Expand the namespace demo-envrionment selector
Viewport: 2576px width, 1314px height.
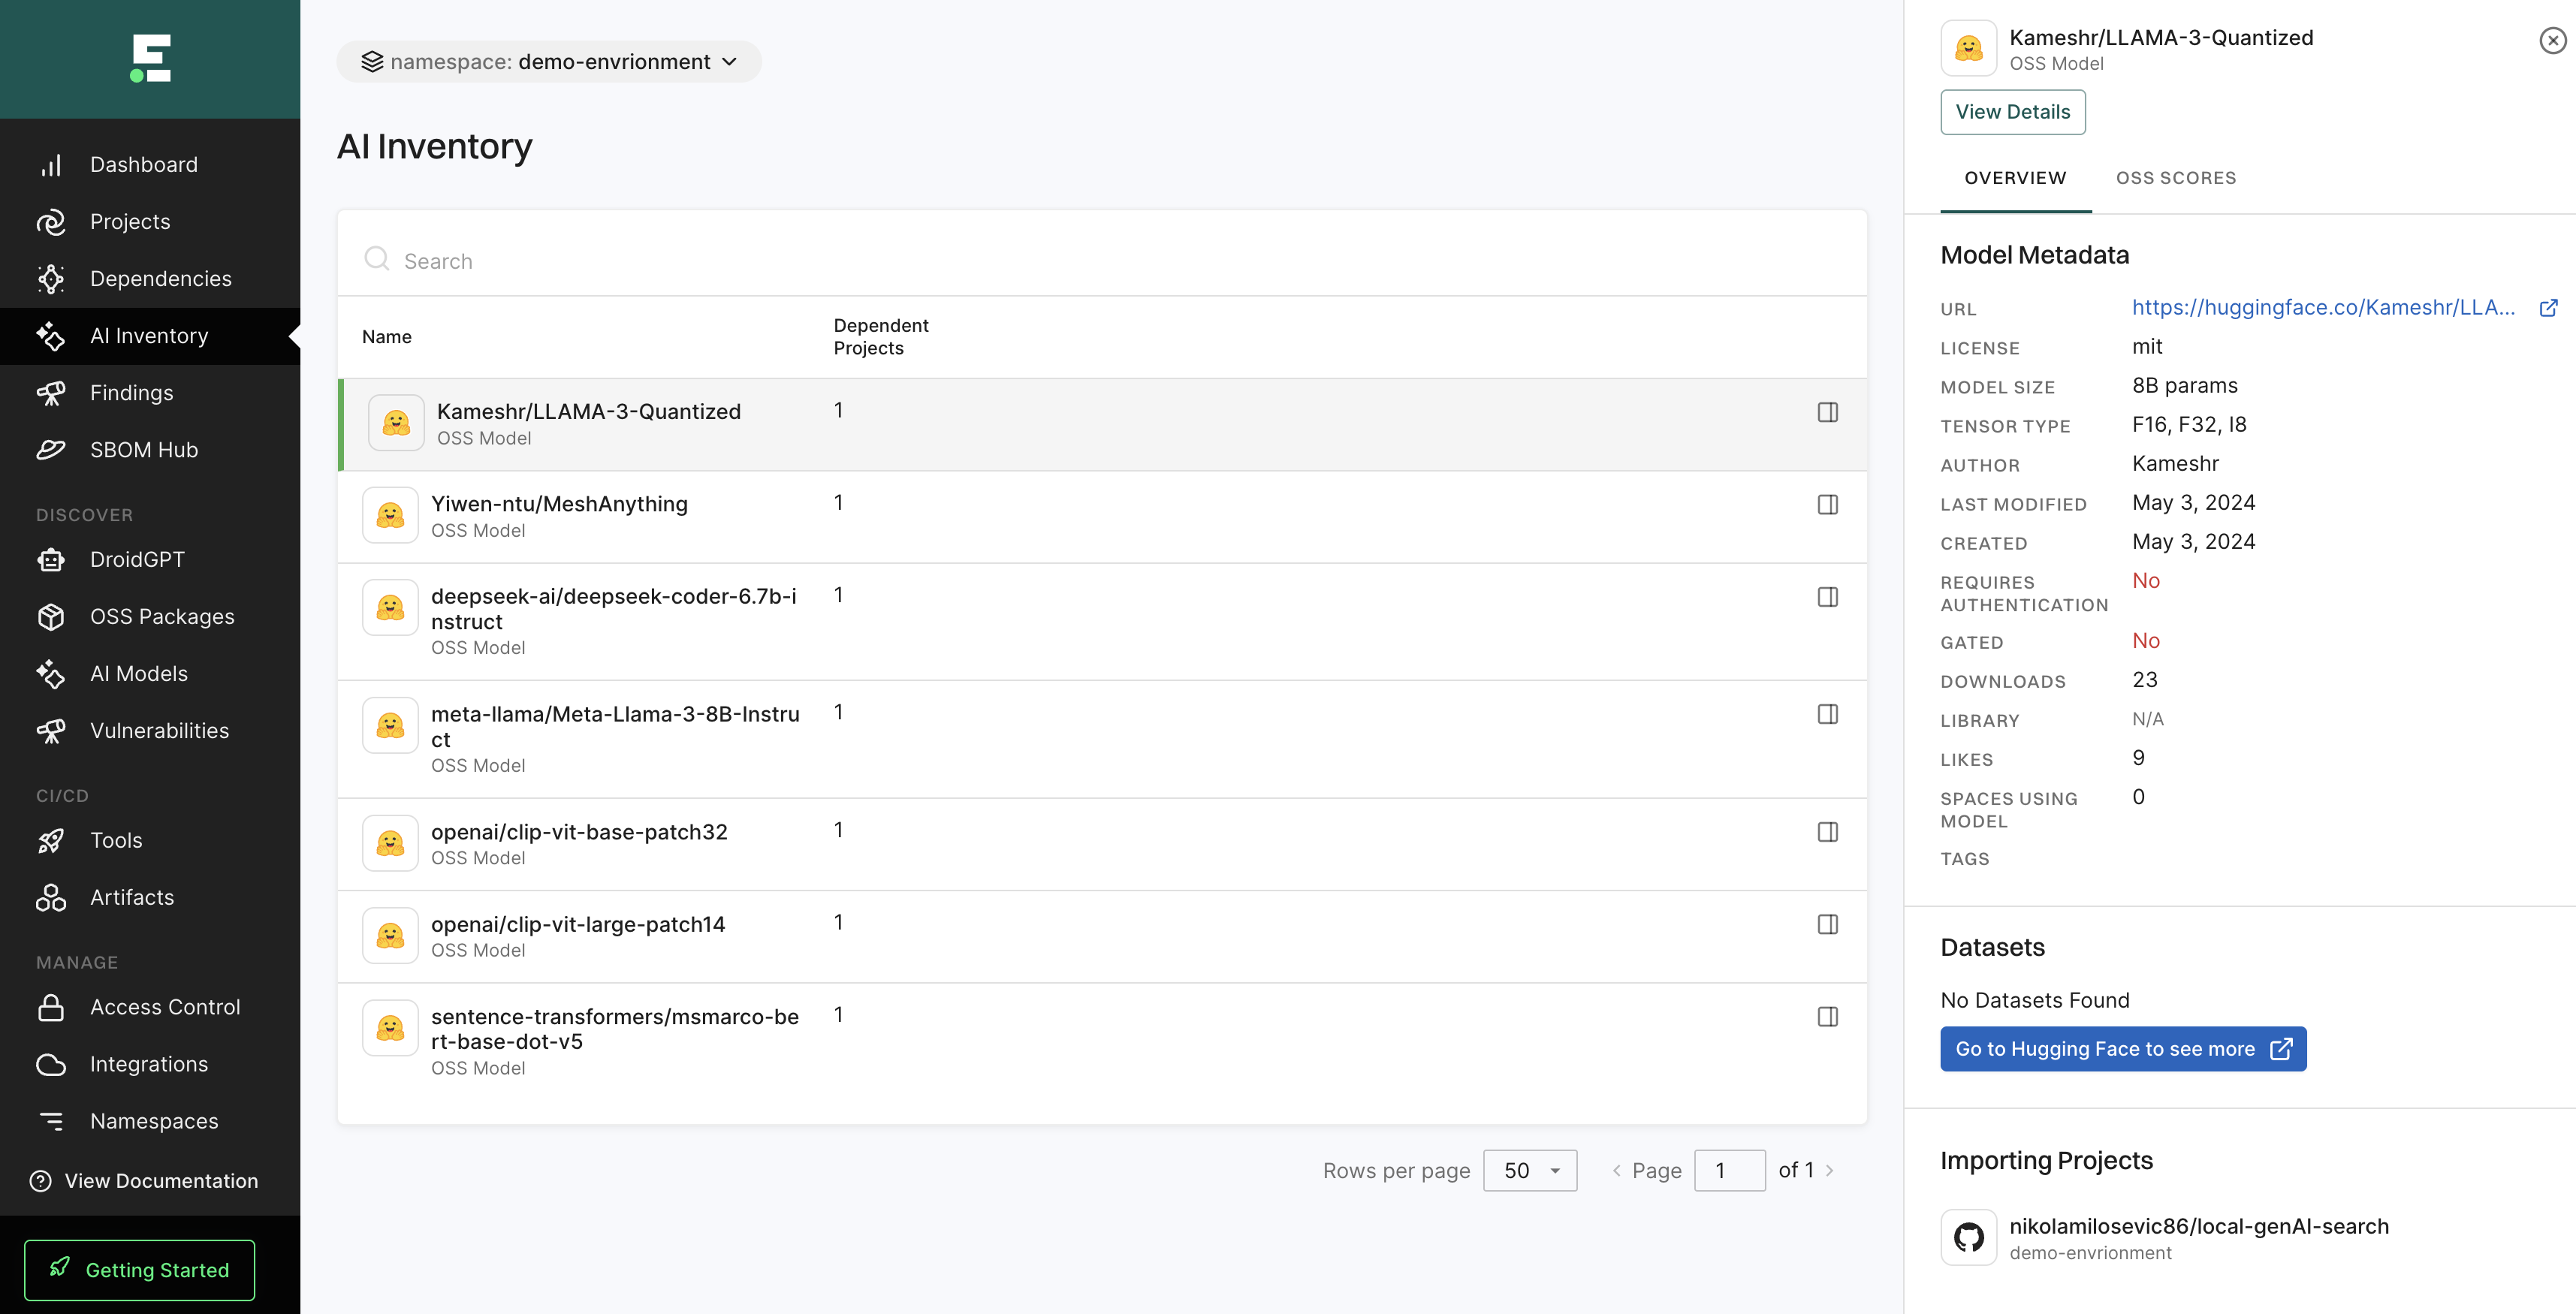pyautogui.click(x=549, y=62)
